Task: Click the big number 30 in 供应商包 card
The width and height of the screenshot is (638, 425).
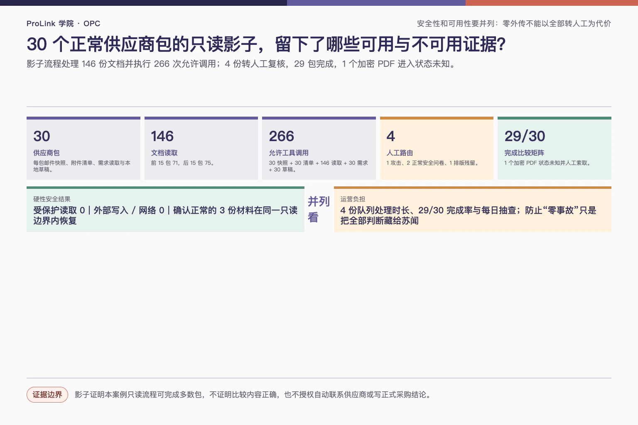Action: coord(42,136)
